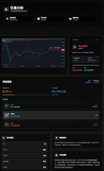
Task: Click the 风险管理 section heading
Action: (7, 82)
